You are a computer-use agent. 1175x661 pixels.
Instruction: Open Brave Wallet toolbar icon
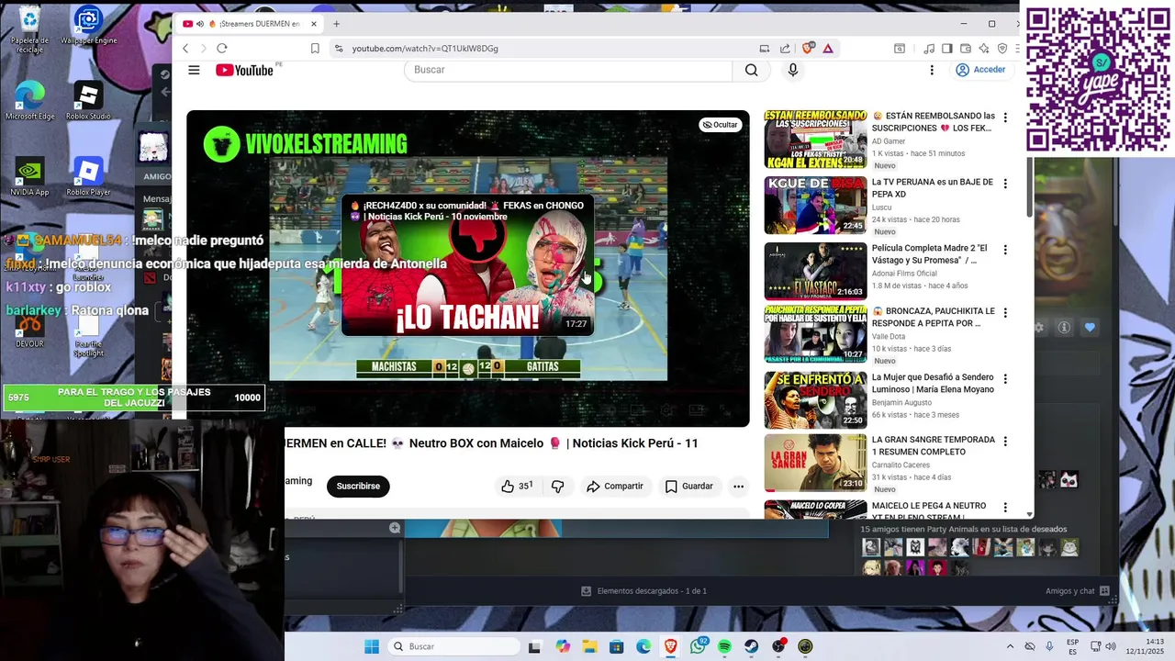(x=965, y=48)
